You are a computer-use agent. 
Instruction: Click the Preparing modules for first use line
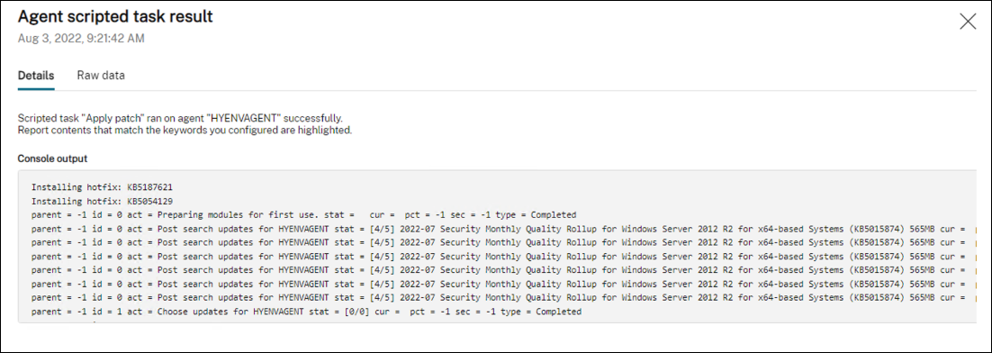(x=303, y=215)
